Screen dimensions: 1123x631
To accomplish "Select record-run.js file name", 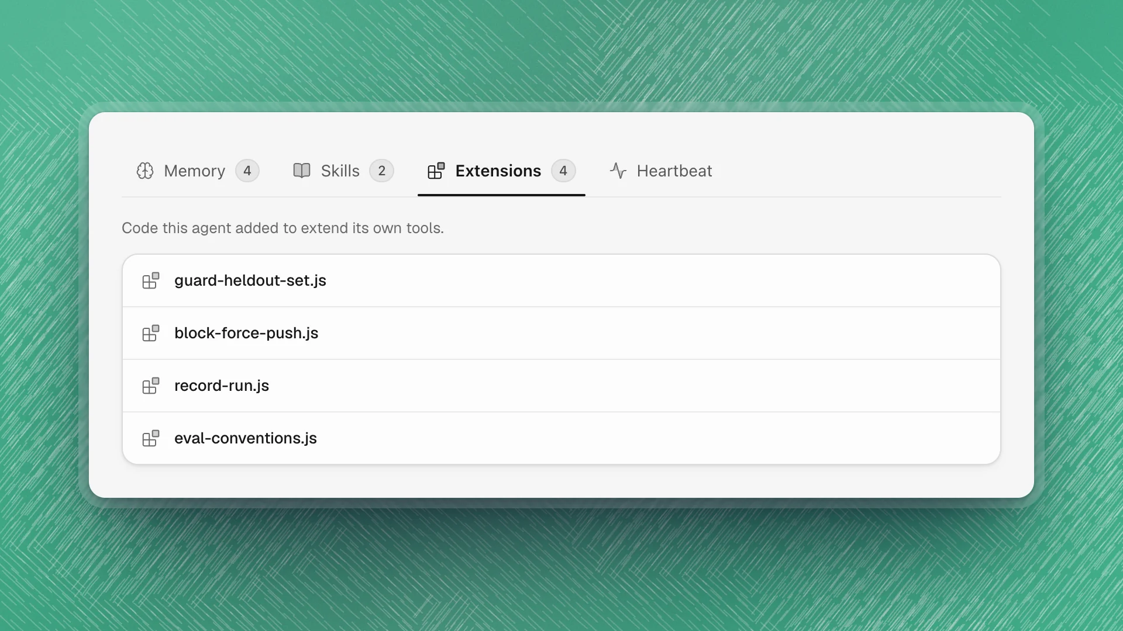I will click(222, 386).
